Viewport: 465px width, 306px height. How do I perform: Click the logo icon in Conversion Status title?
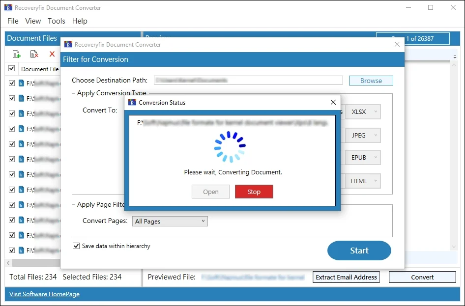pos(132,103)
